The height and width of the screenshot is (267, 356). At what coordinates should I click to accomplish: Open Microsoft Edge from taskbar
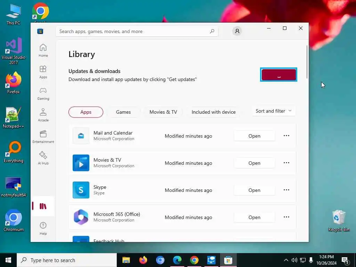pos(177,260)
